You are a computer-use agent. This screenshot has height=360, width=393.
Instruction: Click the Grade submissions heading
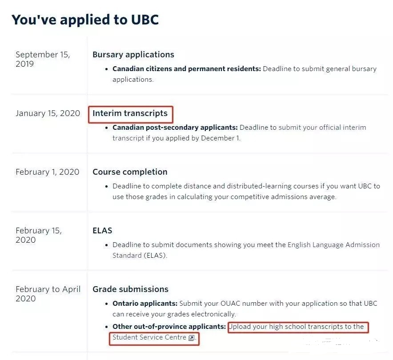(x=130, y=289)
